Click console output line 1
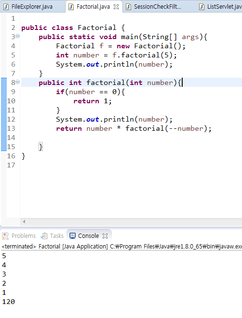Image resolution: width=242 pixels, height=318 pixels. point(4,292)
